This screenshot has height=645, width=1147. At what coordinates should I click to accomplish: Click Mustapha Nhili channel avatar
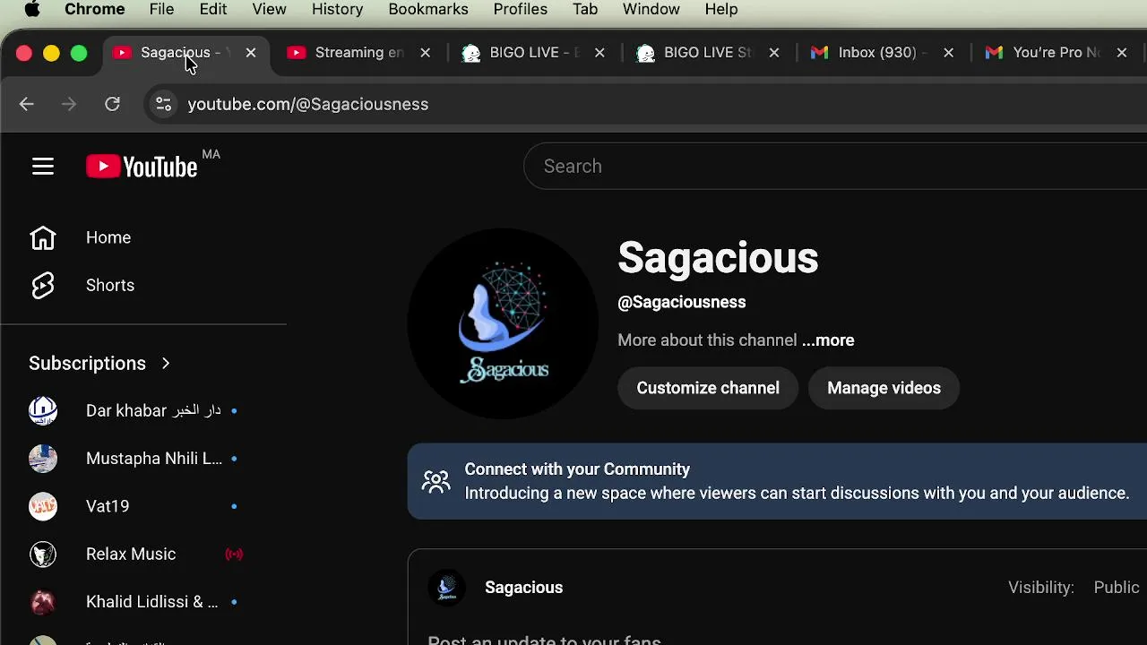pyautogui.click(x=43, y=459)
